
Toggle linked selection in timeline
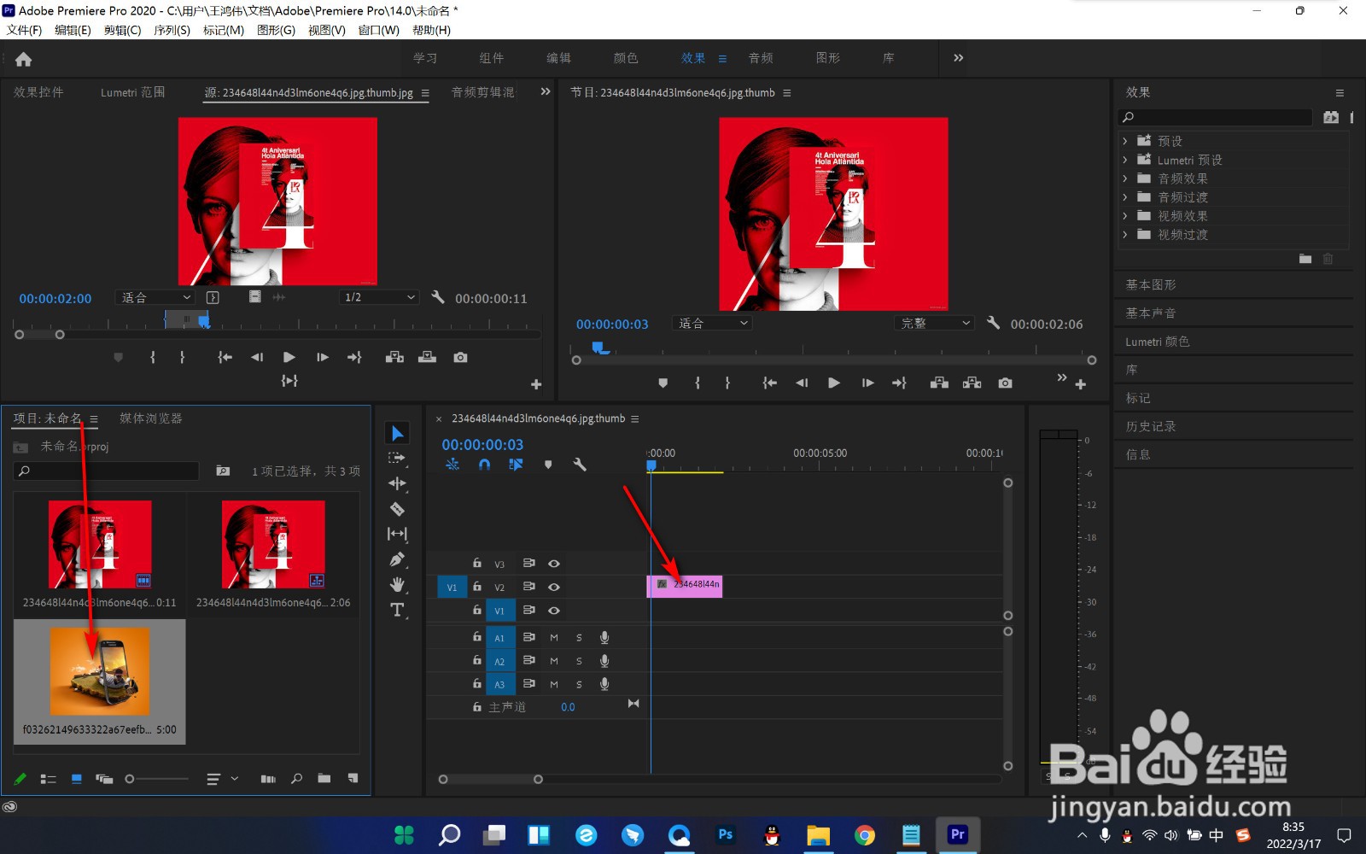[516, 465]
